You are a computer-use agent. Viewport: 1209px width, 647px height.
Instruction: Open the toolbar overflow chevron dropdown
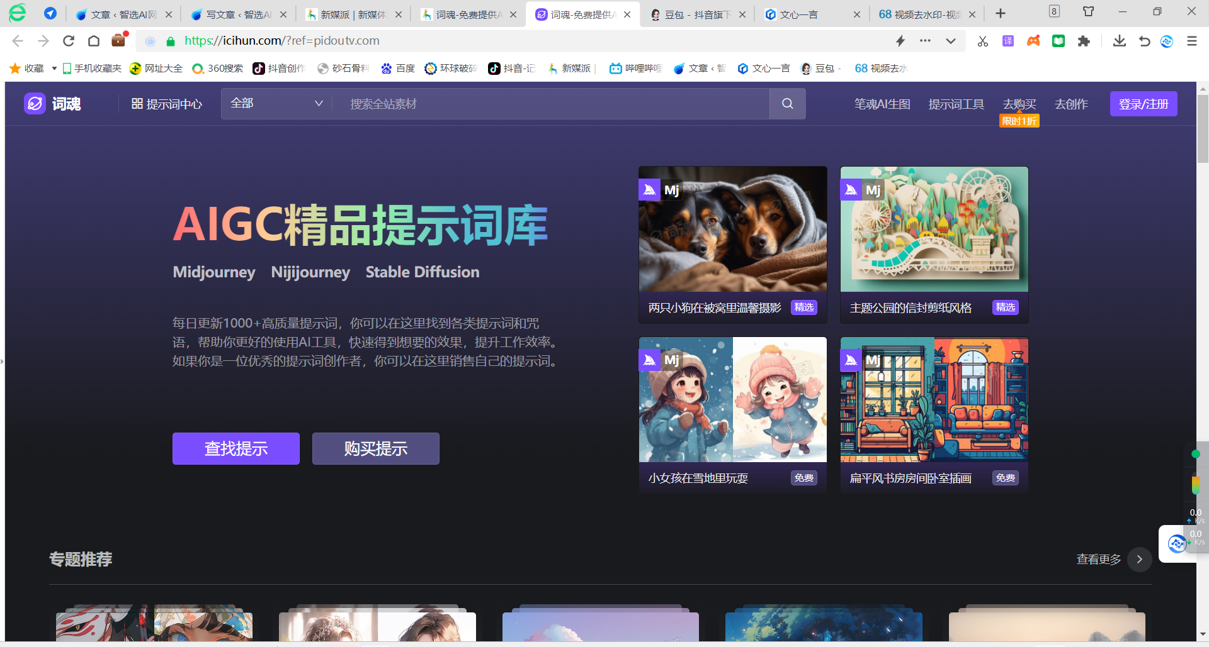(x=950, y=40)
